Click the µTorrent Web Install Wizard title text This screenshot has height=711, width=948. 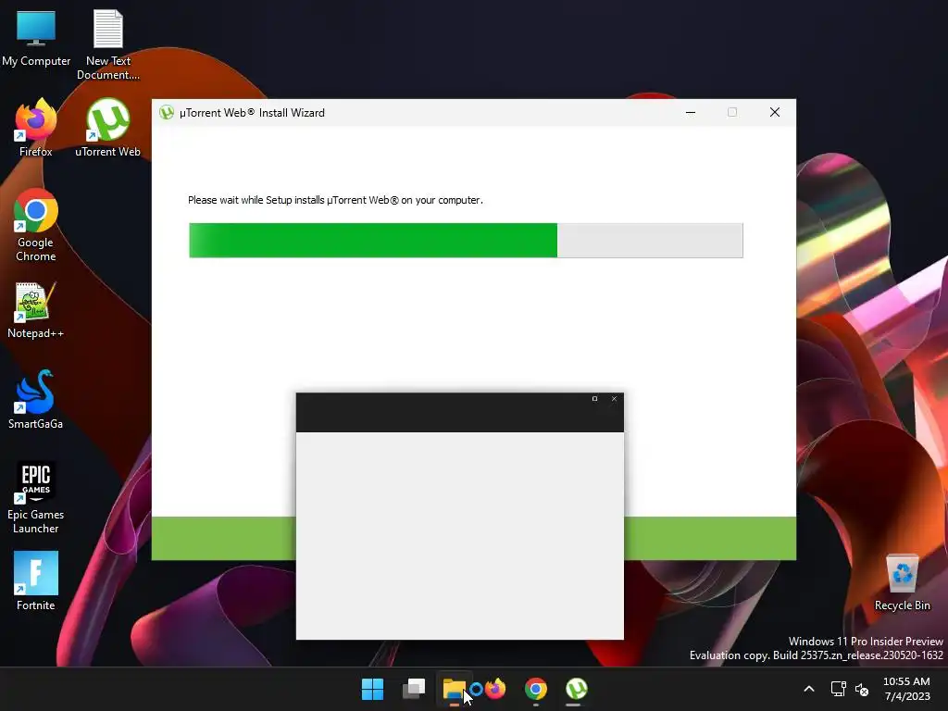tap(252, 112)
